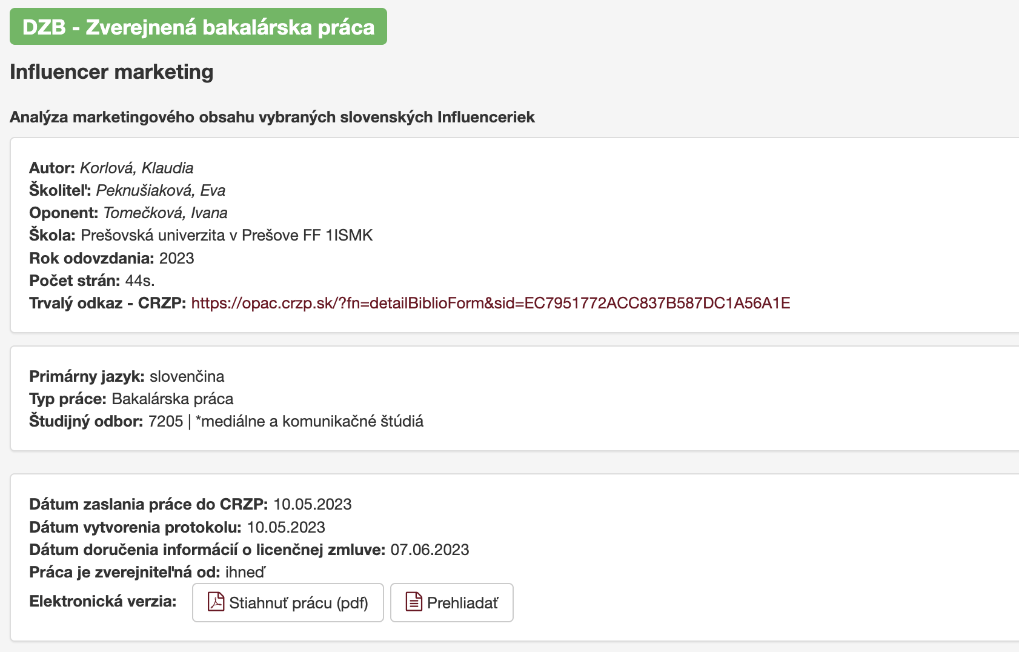Click the Elektronická verzia label

103,601
